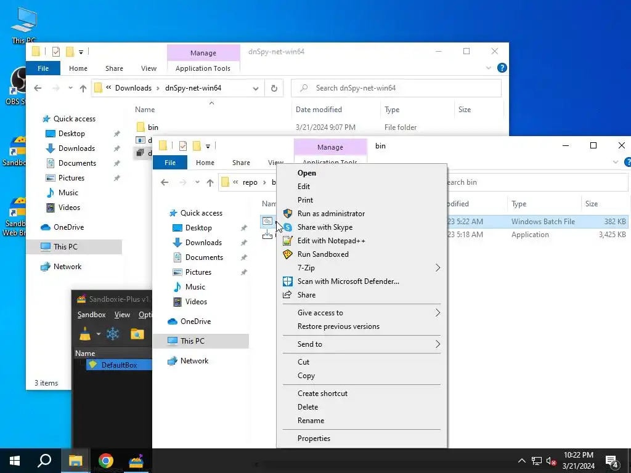Expand address bar history in dnSpy window

coord(256,88)
